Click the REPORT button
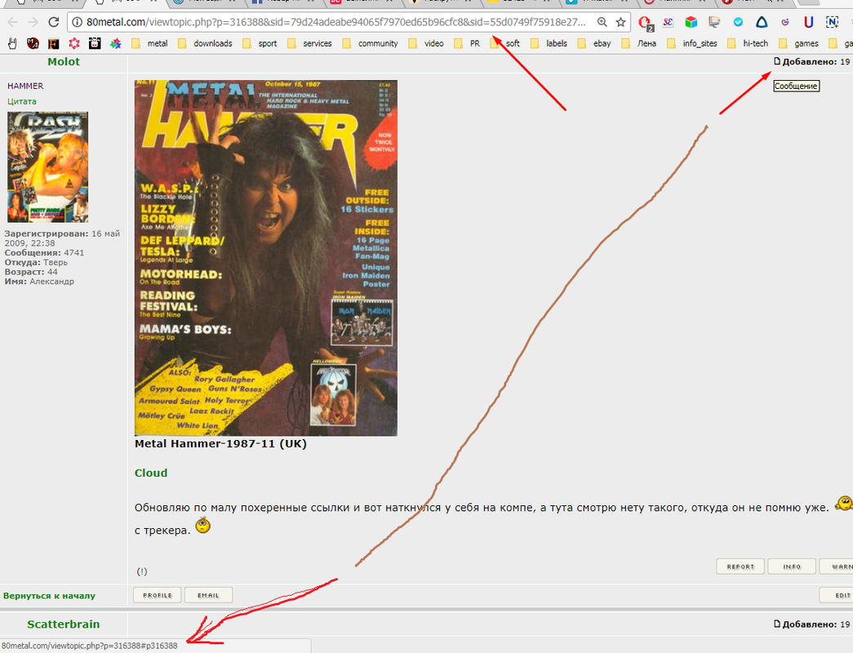Viewport: 853px width, 653px height. point(740,566)
